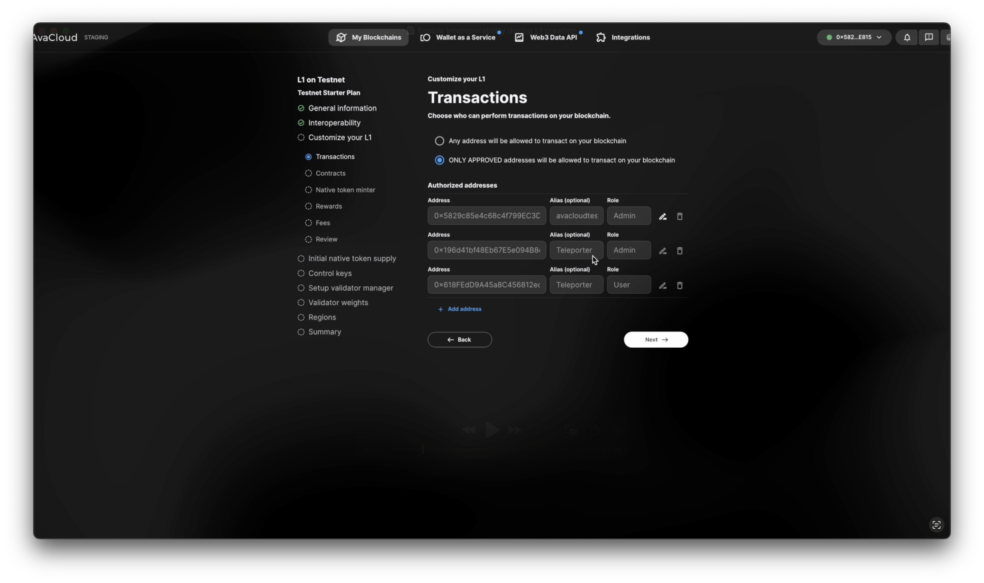This screenshot has height=583, width=984.
Task: Click the pencil edit icon for avacloudtes address
Action: coord(663,217)
